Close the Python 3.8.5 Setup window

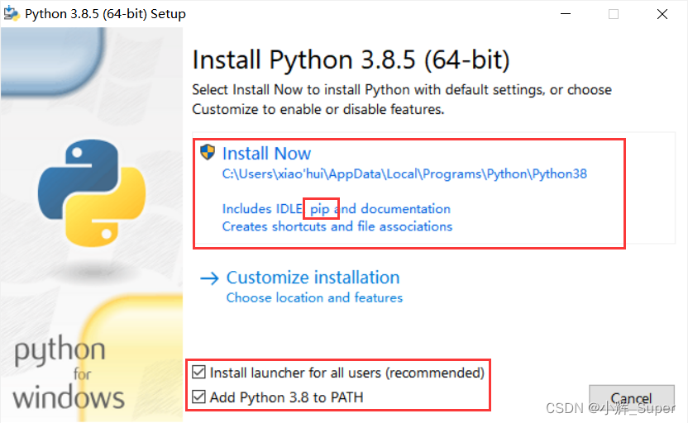[x=662, y=14]
